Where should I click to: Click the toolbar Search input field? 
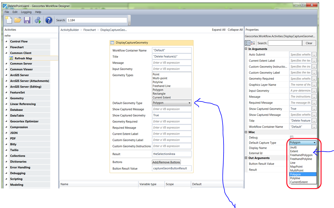97,20
